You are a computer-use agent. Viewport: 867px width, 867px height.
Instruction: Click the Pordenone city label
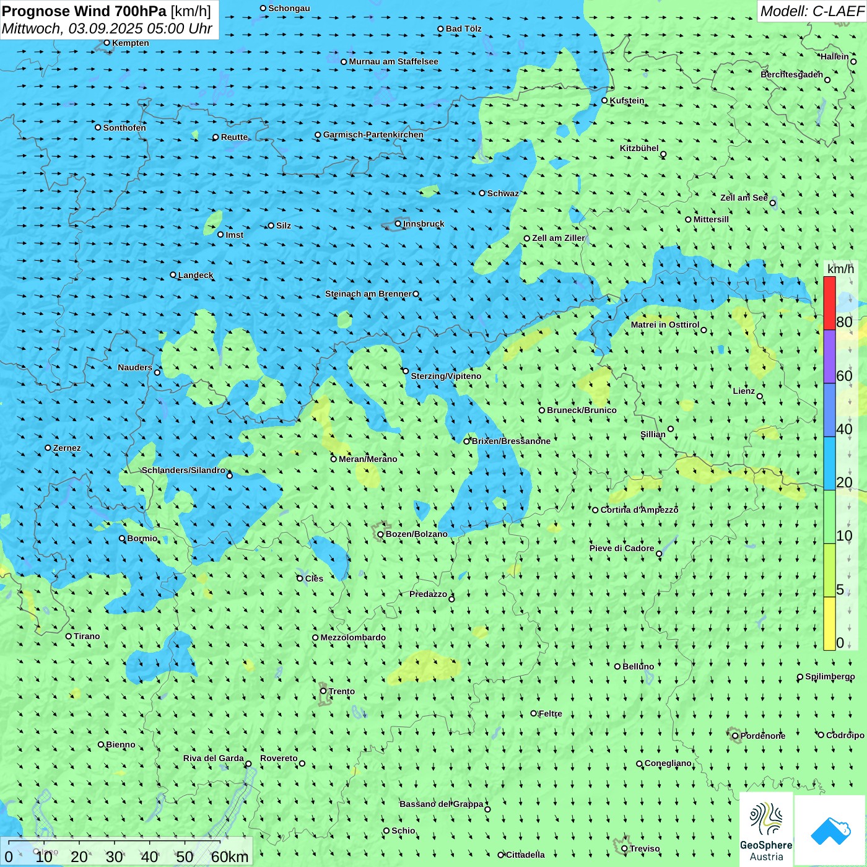pyautogui.click(x=763, y=736)
